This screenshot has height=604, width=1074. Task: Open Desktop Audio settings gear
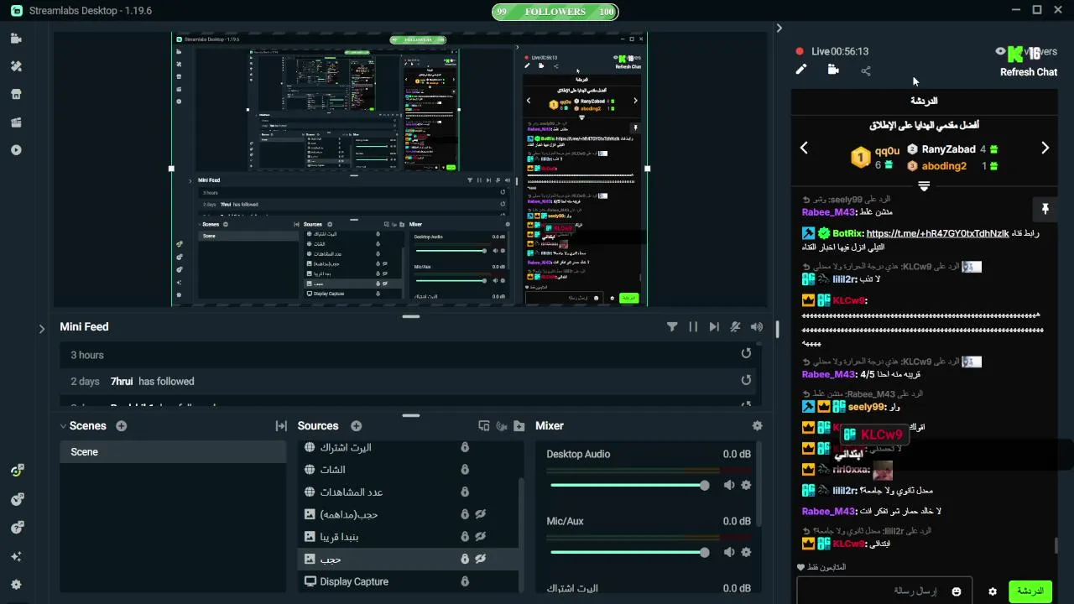(x=746, y=485)
